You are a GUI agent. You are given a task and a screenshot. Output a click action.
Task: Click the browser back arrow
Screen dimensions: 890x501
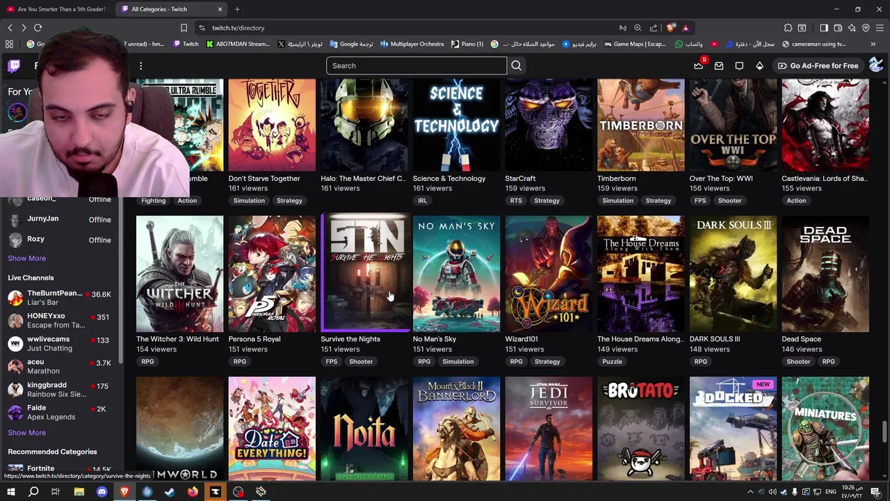(10, 28)
